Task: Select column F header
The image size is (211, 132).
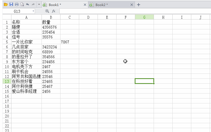Action: click(x=126, y=17)
